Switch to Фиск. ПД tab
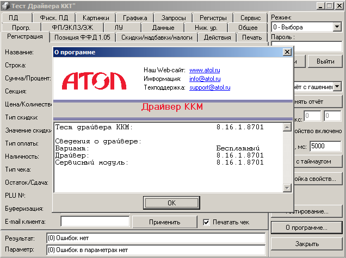The image size is (346, 258). coord(54,18)
